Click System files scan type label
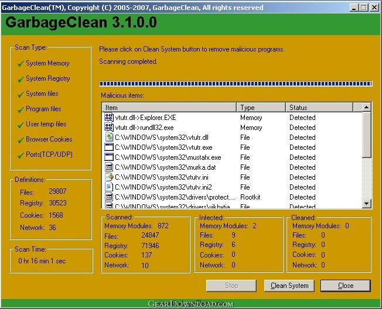Viewport: 382px width, 309px height. click(x=42, y=94)
